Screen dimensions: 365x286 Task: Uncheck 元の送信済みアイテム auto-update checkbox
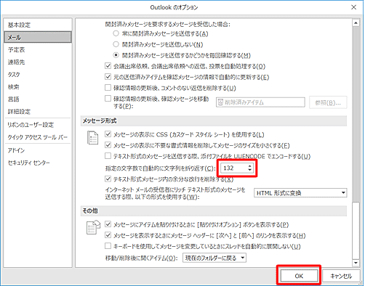tap(108, 77)
